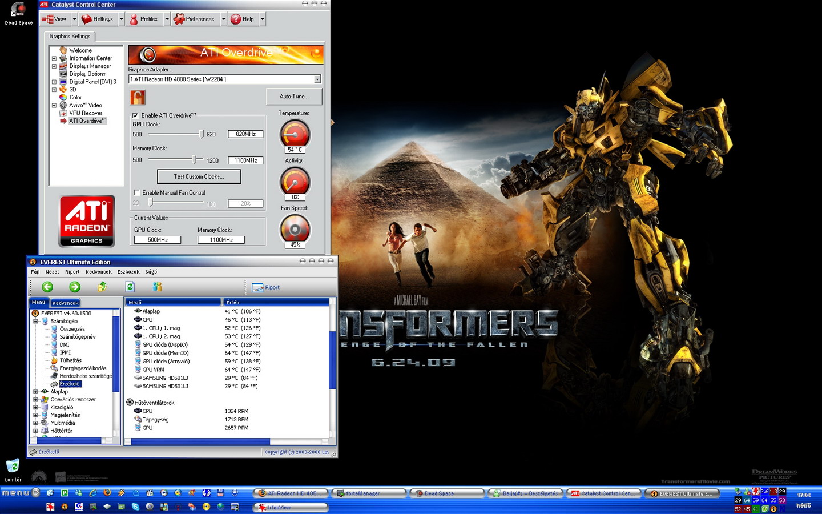Click the GPU Clock 820MHz value field
Screen dimensions: 822x514
pos(245,134)
